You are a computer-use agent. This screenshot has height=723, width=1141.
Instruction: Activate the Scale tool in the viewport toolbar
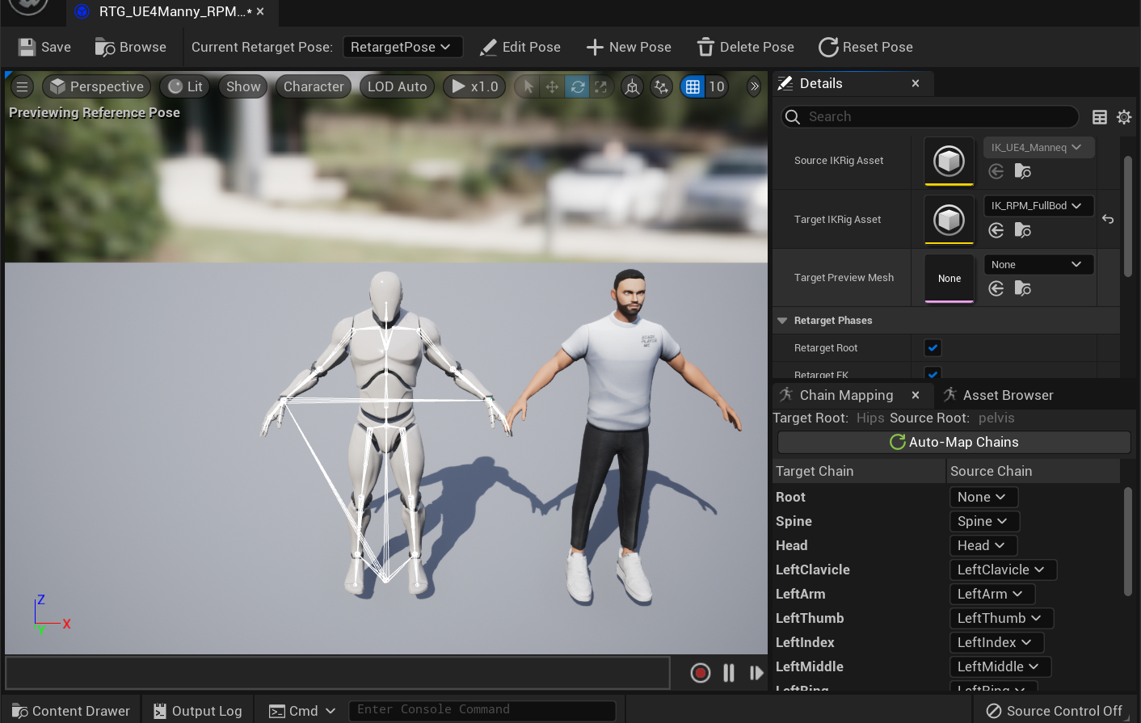click(600, 86)
